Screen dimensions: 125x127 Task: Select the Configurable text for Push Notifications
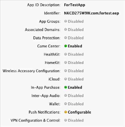pos(79,112)
